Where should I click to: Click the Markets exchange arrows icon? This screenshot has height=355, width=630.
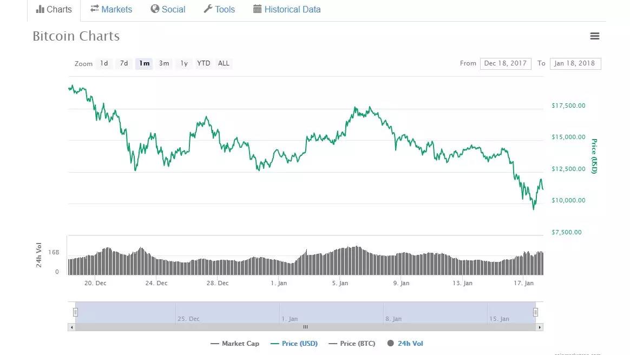95,9
